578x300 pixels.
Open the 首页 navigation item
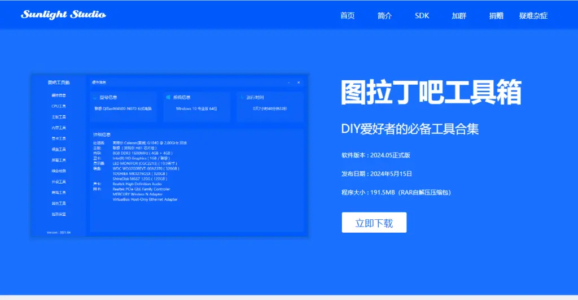click(x=347, y=15)
